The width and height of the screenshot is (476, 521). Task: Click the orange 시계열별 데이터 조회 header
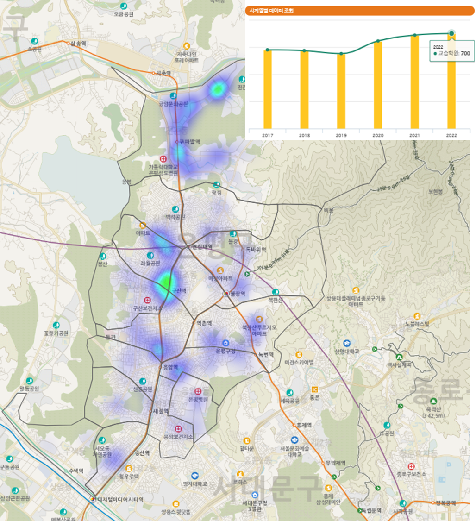360,11
